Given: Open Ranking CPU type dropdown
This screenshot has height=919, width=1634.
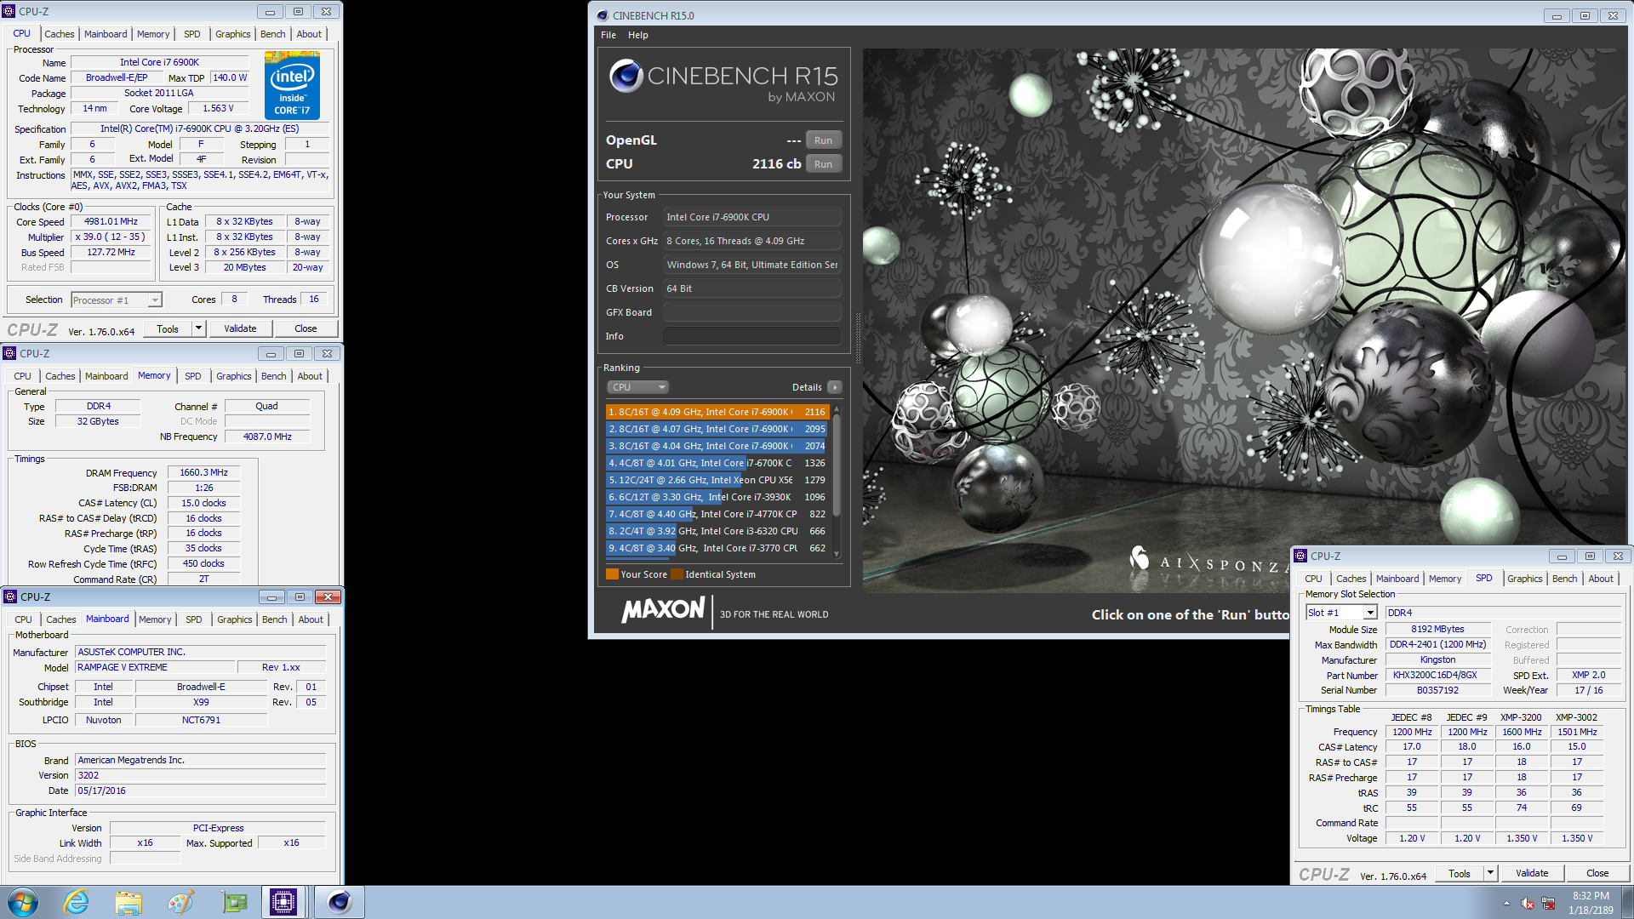Looking at the screenshot, I should pyautogui.click(x=637, y=387).
